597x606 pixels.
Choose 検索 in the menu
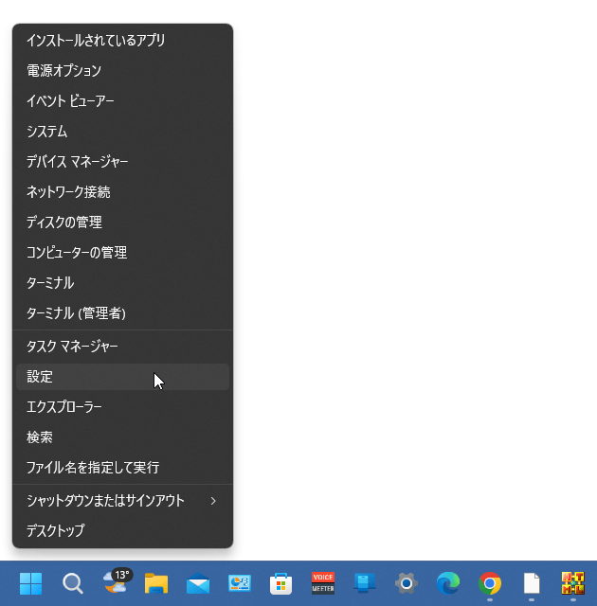[122, 437]
